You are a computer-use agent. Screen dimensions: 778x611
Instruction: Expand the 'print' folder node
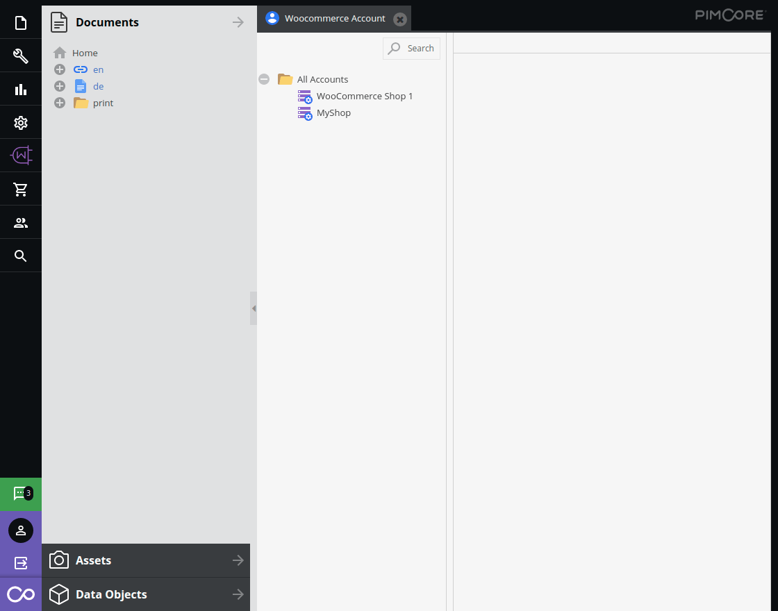point(60,103)
